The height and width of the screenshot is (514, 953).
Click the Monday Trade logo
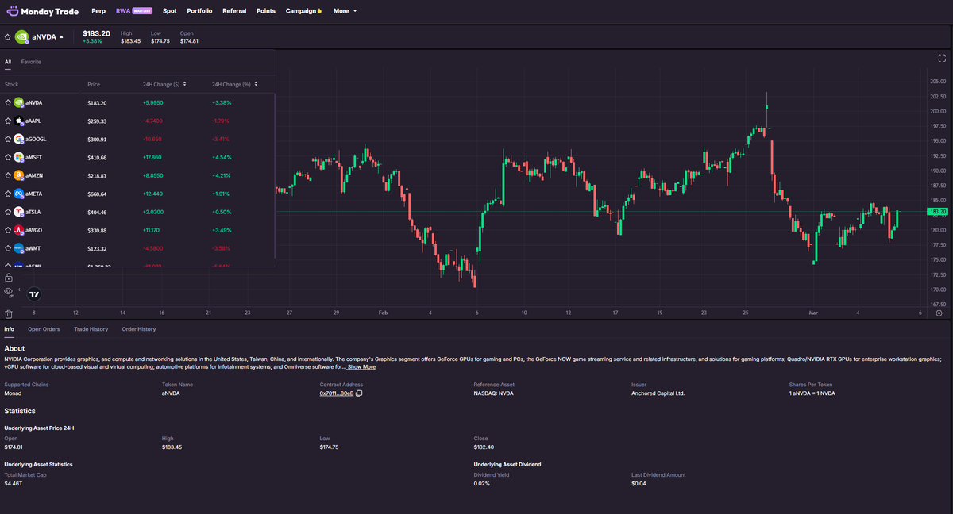[42, 11]
